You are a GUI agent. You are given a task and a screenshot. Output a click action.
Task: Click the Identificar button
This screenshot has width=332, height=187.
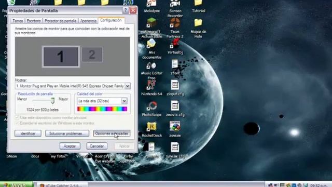point(28,133)
